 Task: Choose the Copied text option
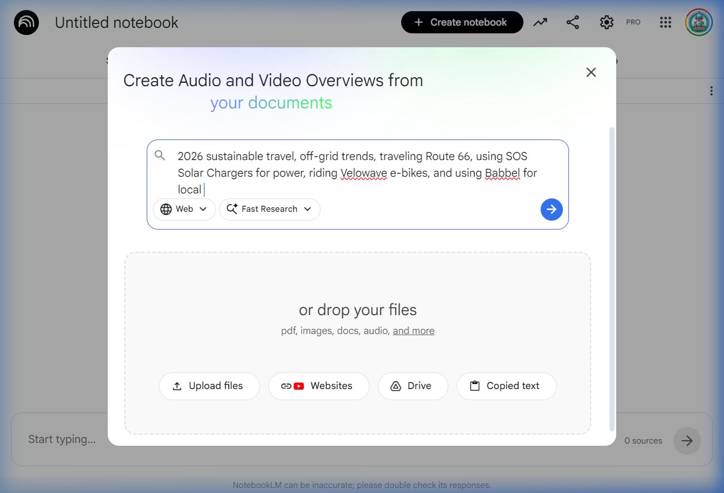point(506,386)
